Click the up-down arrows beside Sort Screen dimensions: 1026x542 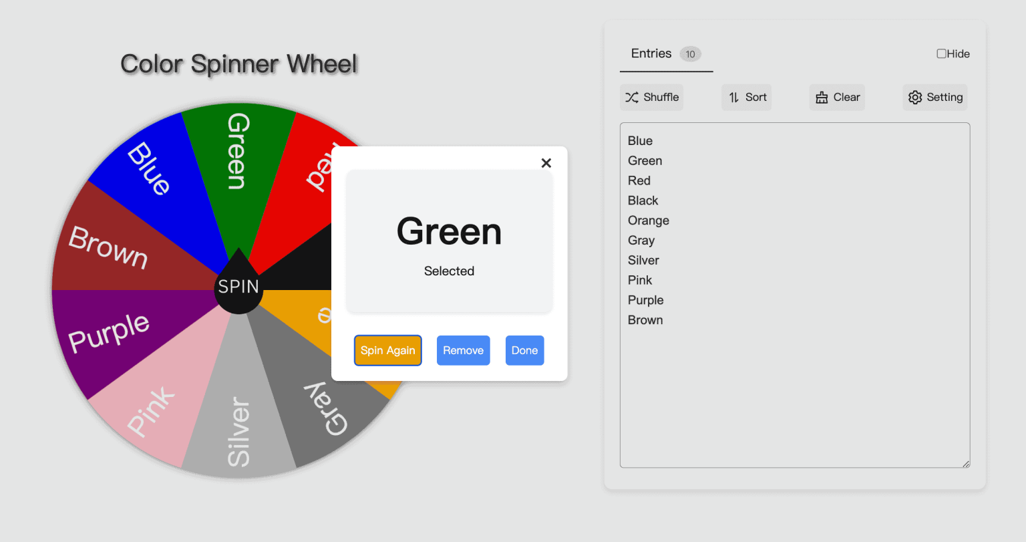(x=732, y=97)
